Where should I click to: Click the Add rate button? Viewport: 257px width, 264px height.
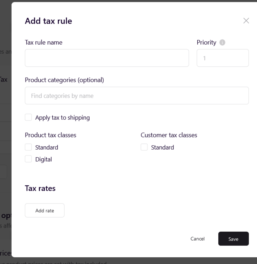tap(45, 210)
